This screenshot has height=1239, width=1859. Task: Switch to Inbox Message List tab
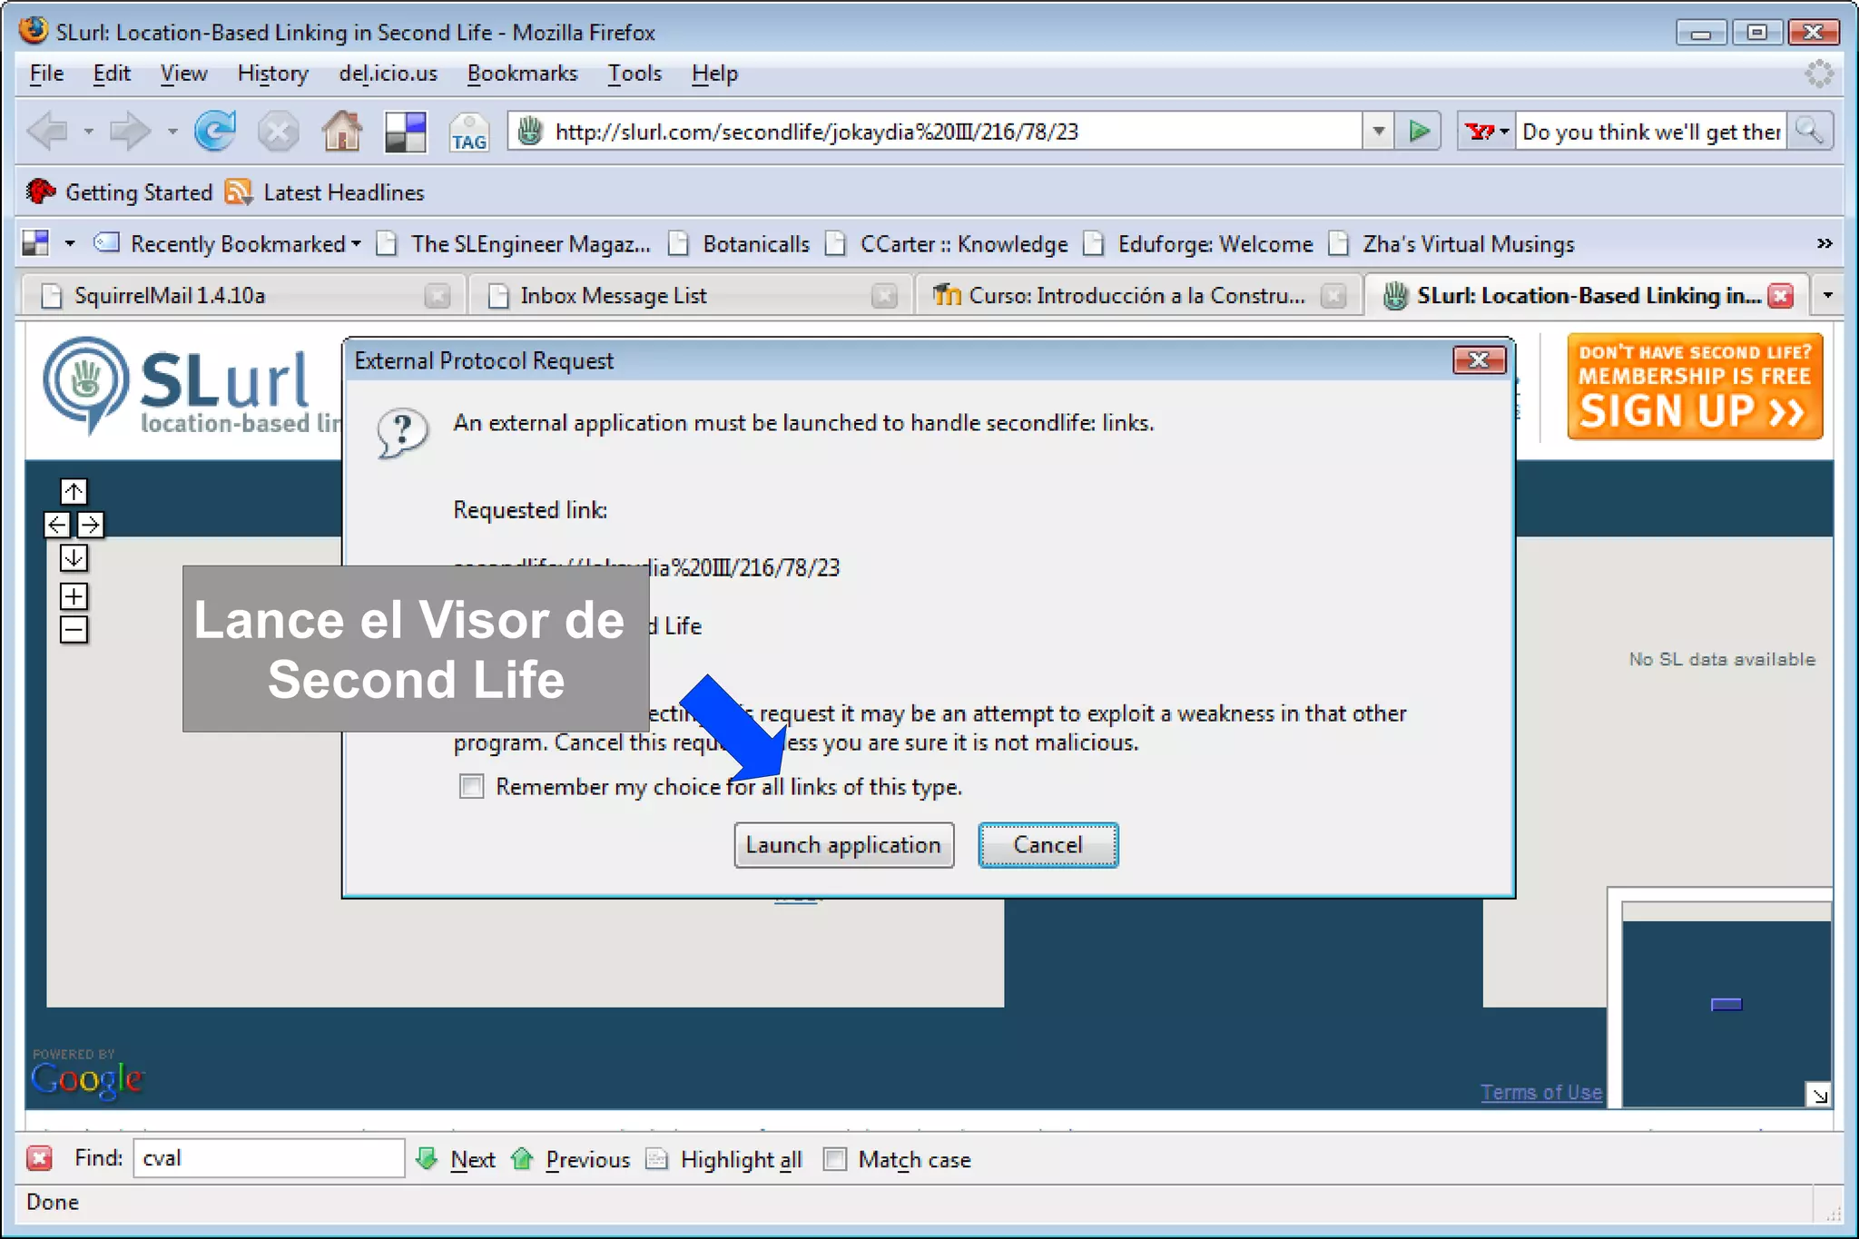click(x=613, y=296)
